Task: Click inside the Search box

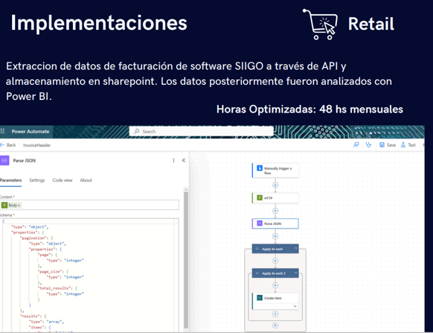Action: (x=202, y=131)
